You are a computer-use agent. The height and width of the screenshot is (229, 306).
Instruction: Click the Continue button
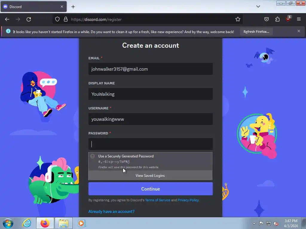[151, 189]
